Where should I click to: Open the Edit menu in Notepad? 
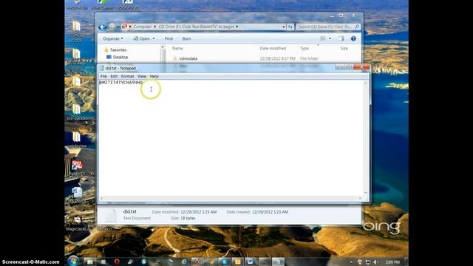point(114,76)
